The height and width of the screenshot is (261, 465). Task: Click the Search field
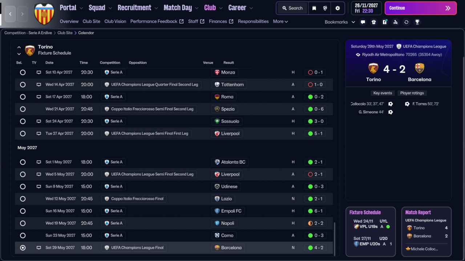292,8
